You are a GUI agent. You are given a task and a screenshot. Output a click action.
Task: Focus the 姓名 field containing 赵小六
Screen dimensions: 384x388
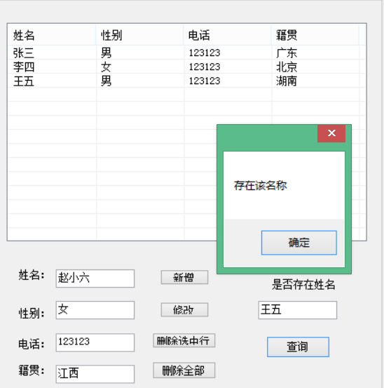point(95,279)
